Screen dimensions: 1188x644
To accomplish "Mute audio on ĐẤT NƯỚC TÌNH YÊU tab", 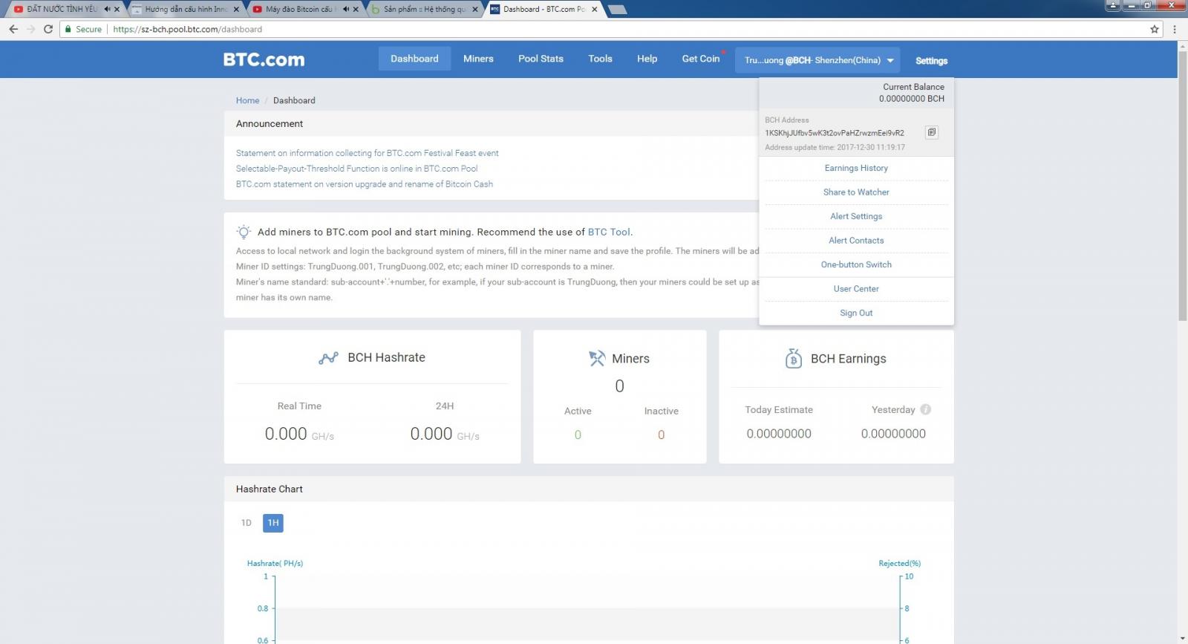I will [107, 10].
